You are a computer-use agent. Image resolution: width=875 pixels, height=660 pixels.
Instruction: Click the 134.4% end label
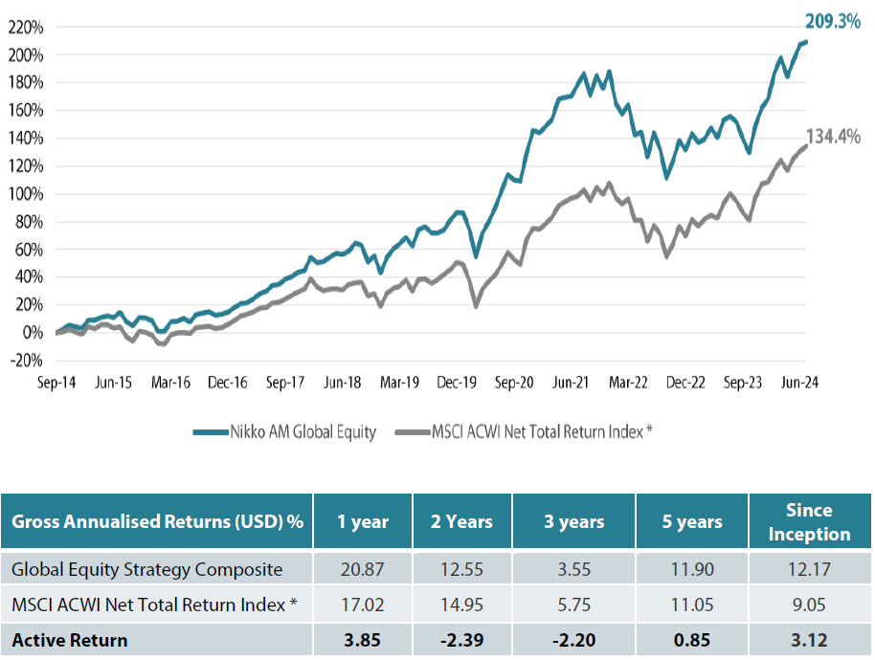(833, 136)
